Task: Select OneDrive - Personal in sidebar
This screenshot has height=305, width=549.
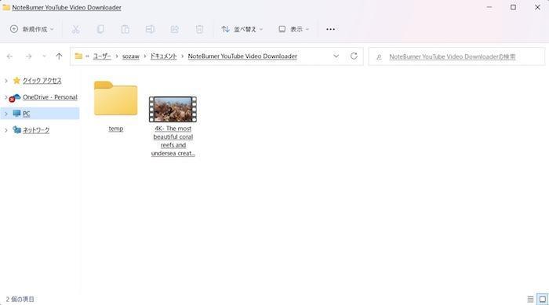Action: point(49,97)
